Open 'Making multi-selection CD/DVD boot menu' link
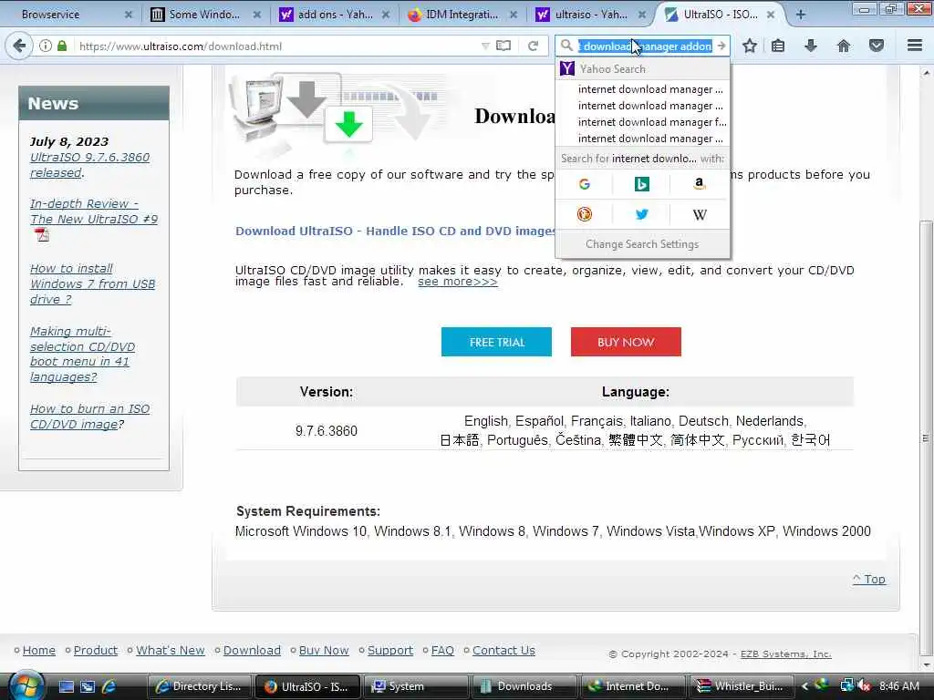 [x=82, y=355]
